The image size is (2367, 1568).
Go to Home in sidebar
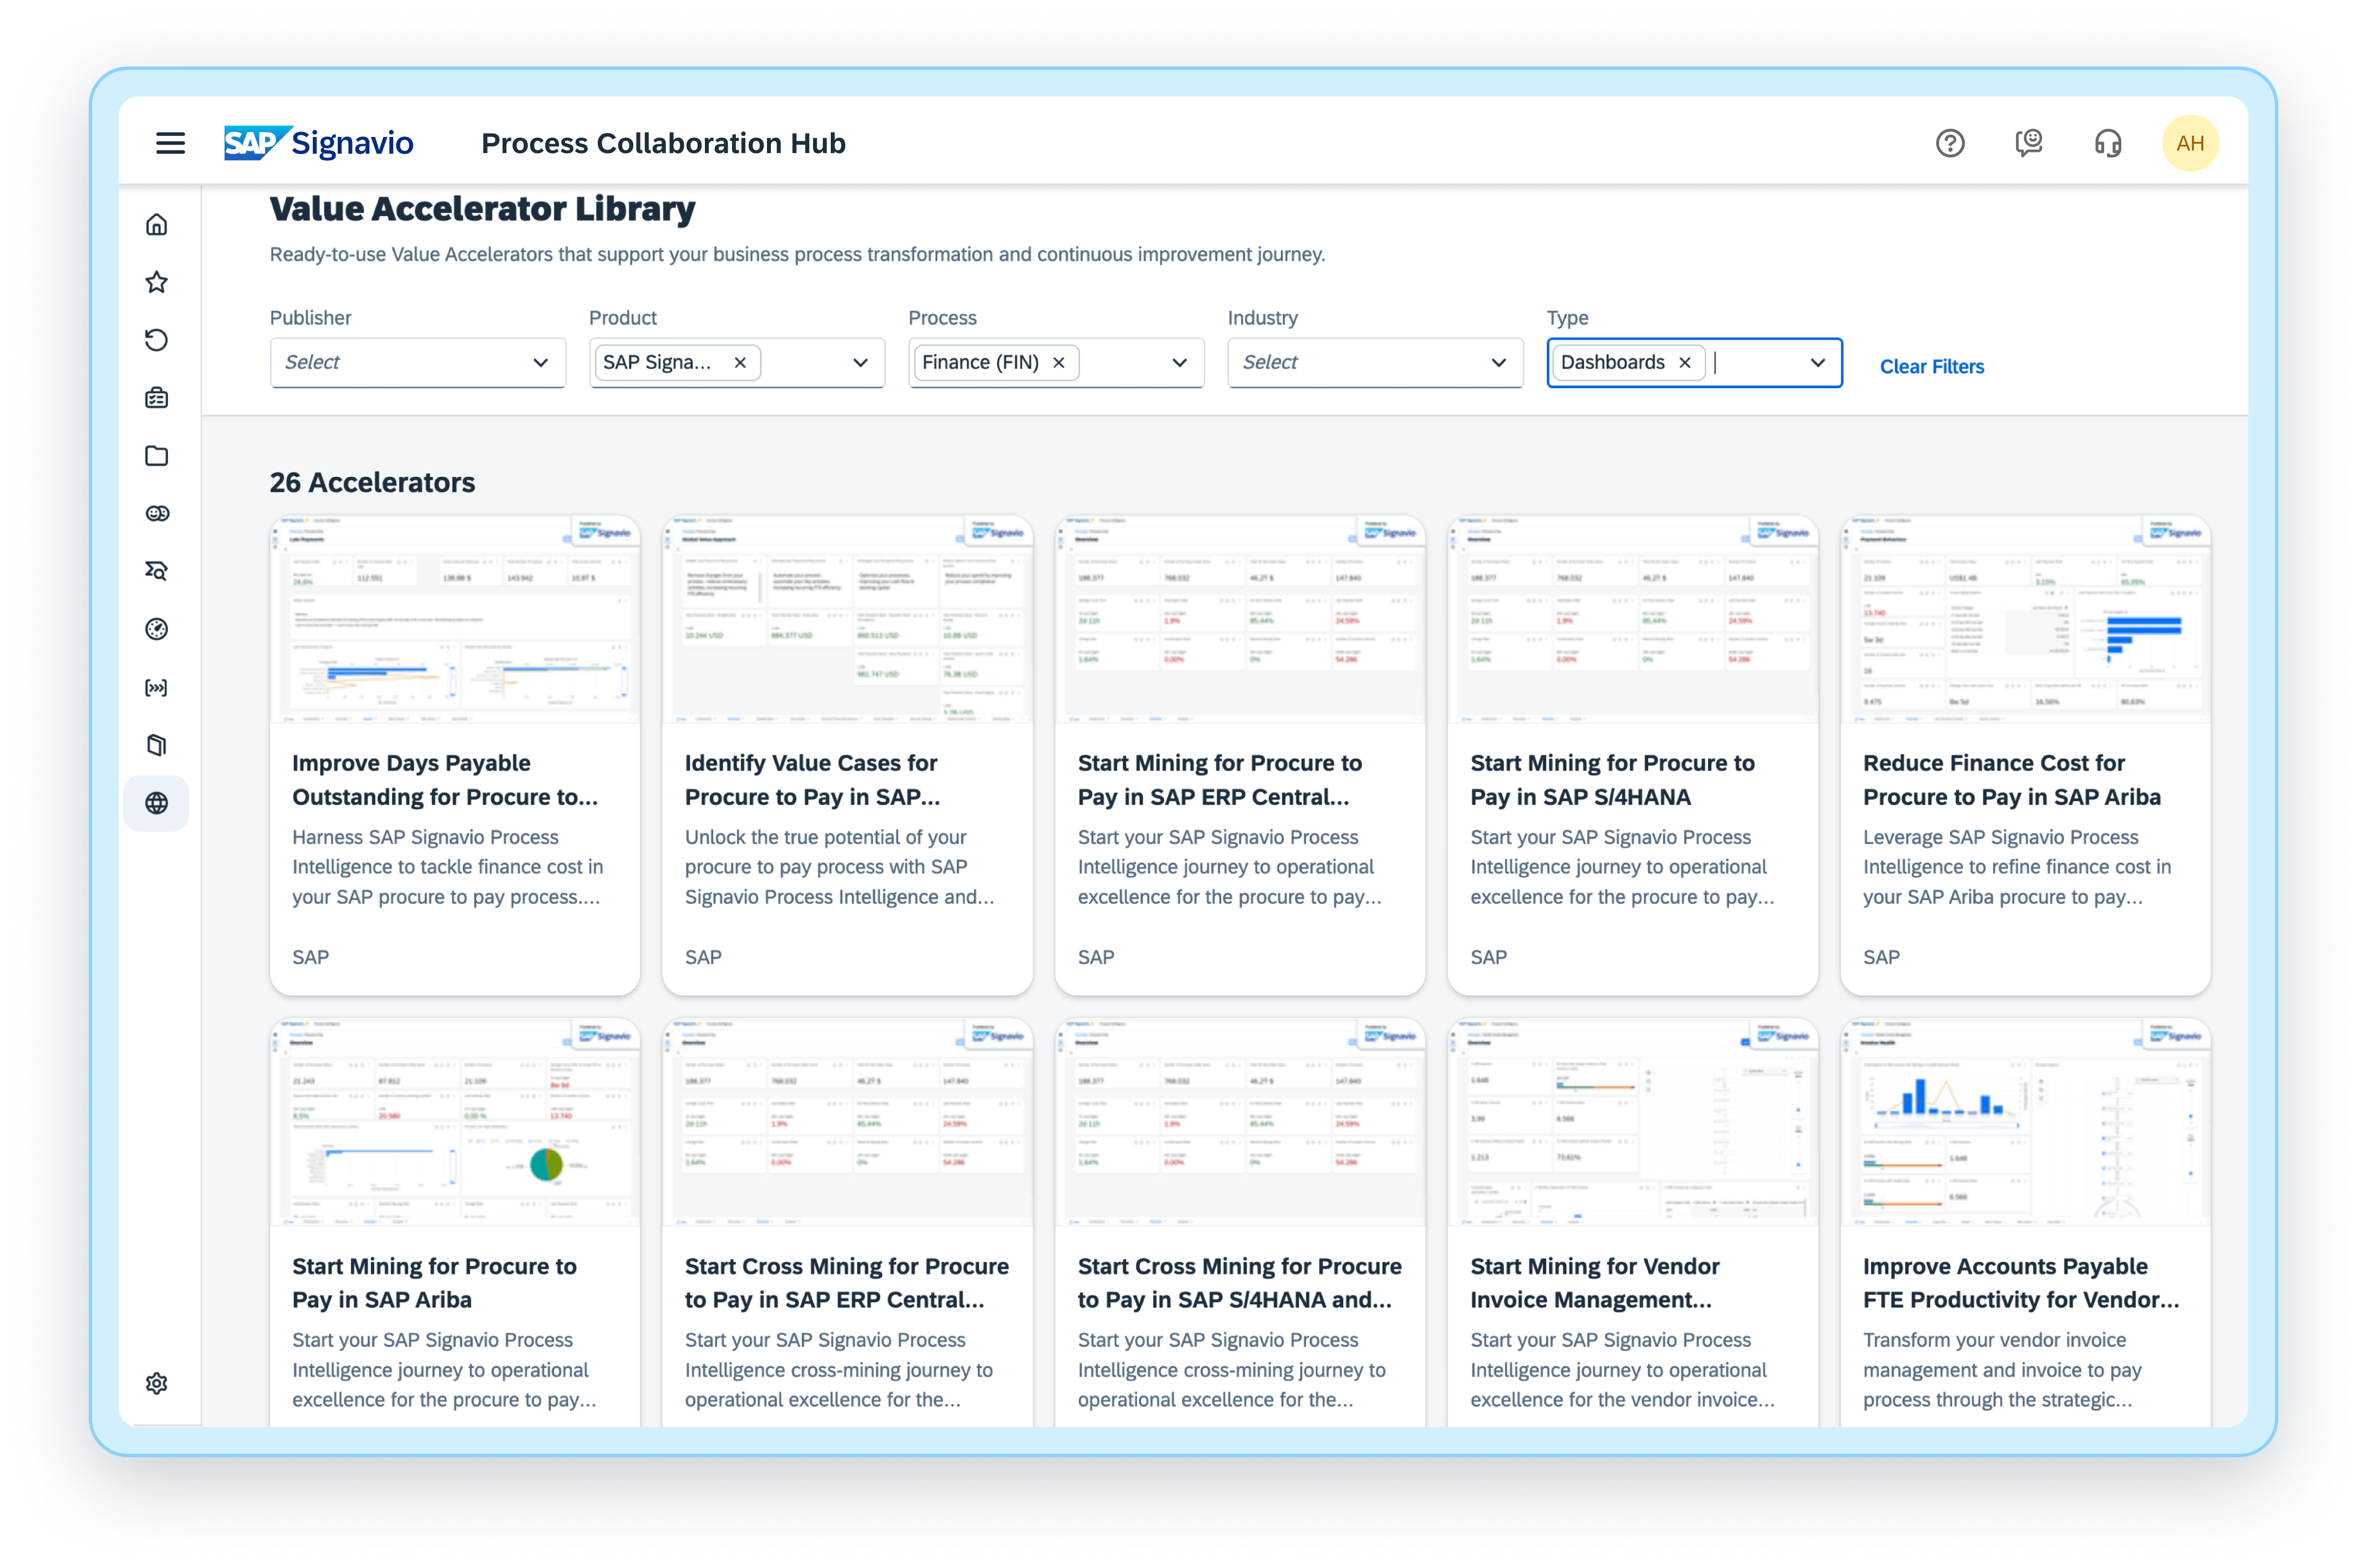[x=156, y=225]
